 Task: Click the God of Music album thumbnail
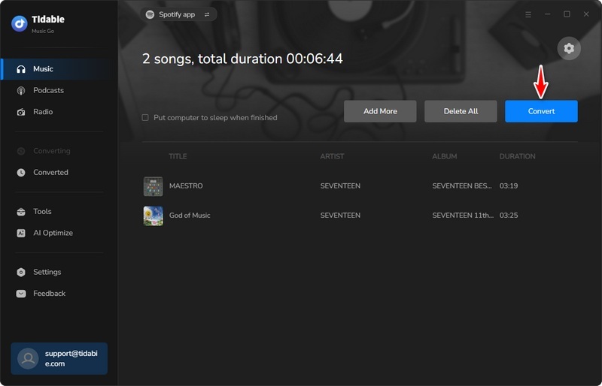click(x=154, y=216)
